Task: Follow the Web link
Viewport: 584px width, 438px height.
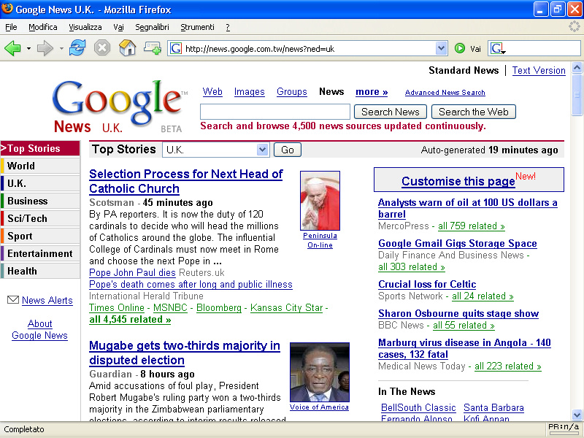Action: 212,92
